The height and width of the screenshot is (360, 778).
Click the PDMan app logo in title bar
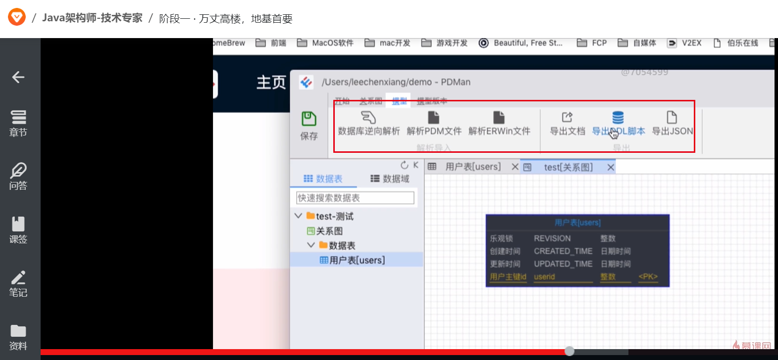(306, 82)
